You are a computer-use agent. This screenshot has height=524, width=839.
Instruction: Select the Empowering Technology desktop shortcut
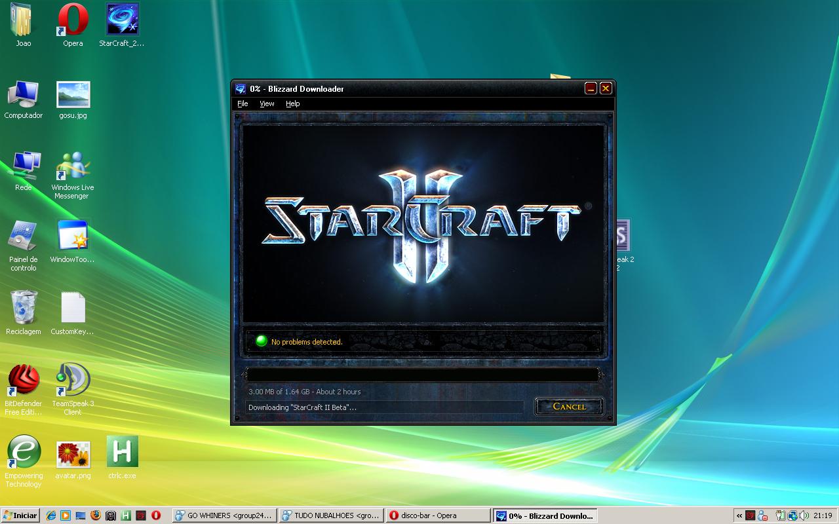point(24,462)
